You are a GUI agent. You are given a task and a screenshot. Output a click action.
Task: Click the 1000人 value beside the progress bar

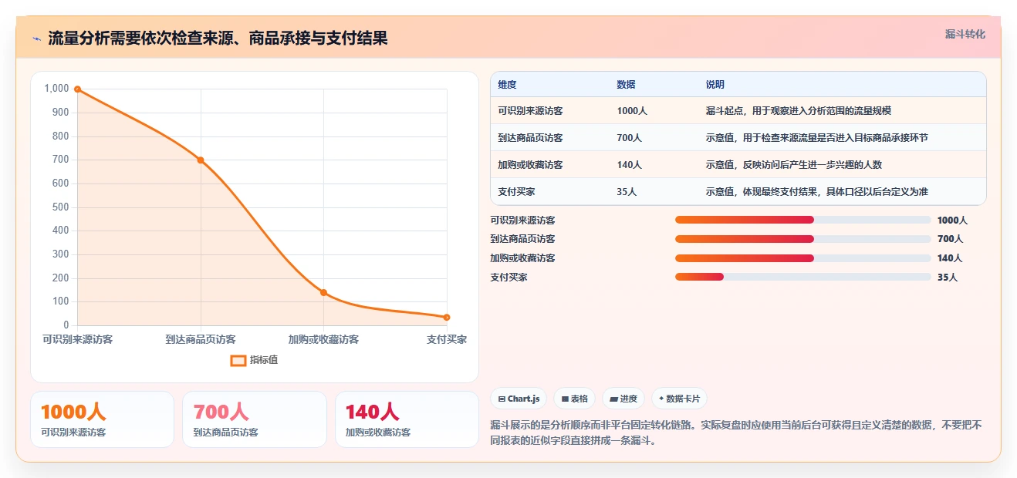point(952,220)
